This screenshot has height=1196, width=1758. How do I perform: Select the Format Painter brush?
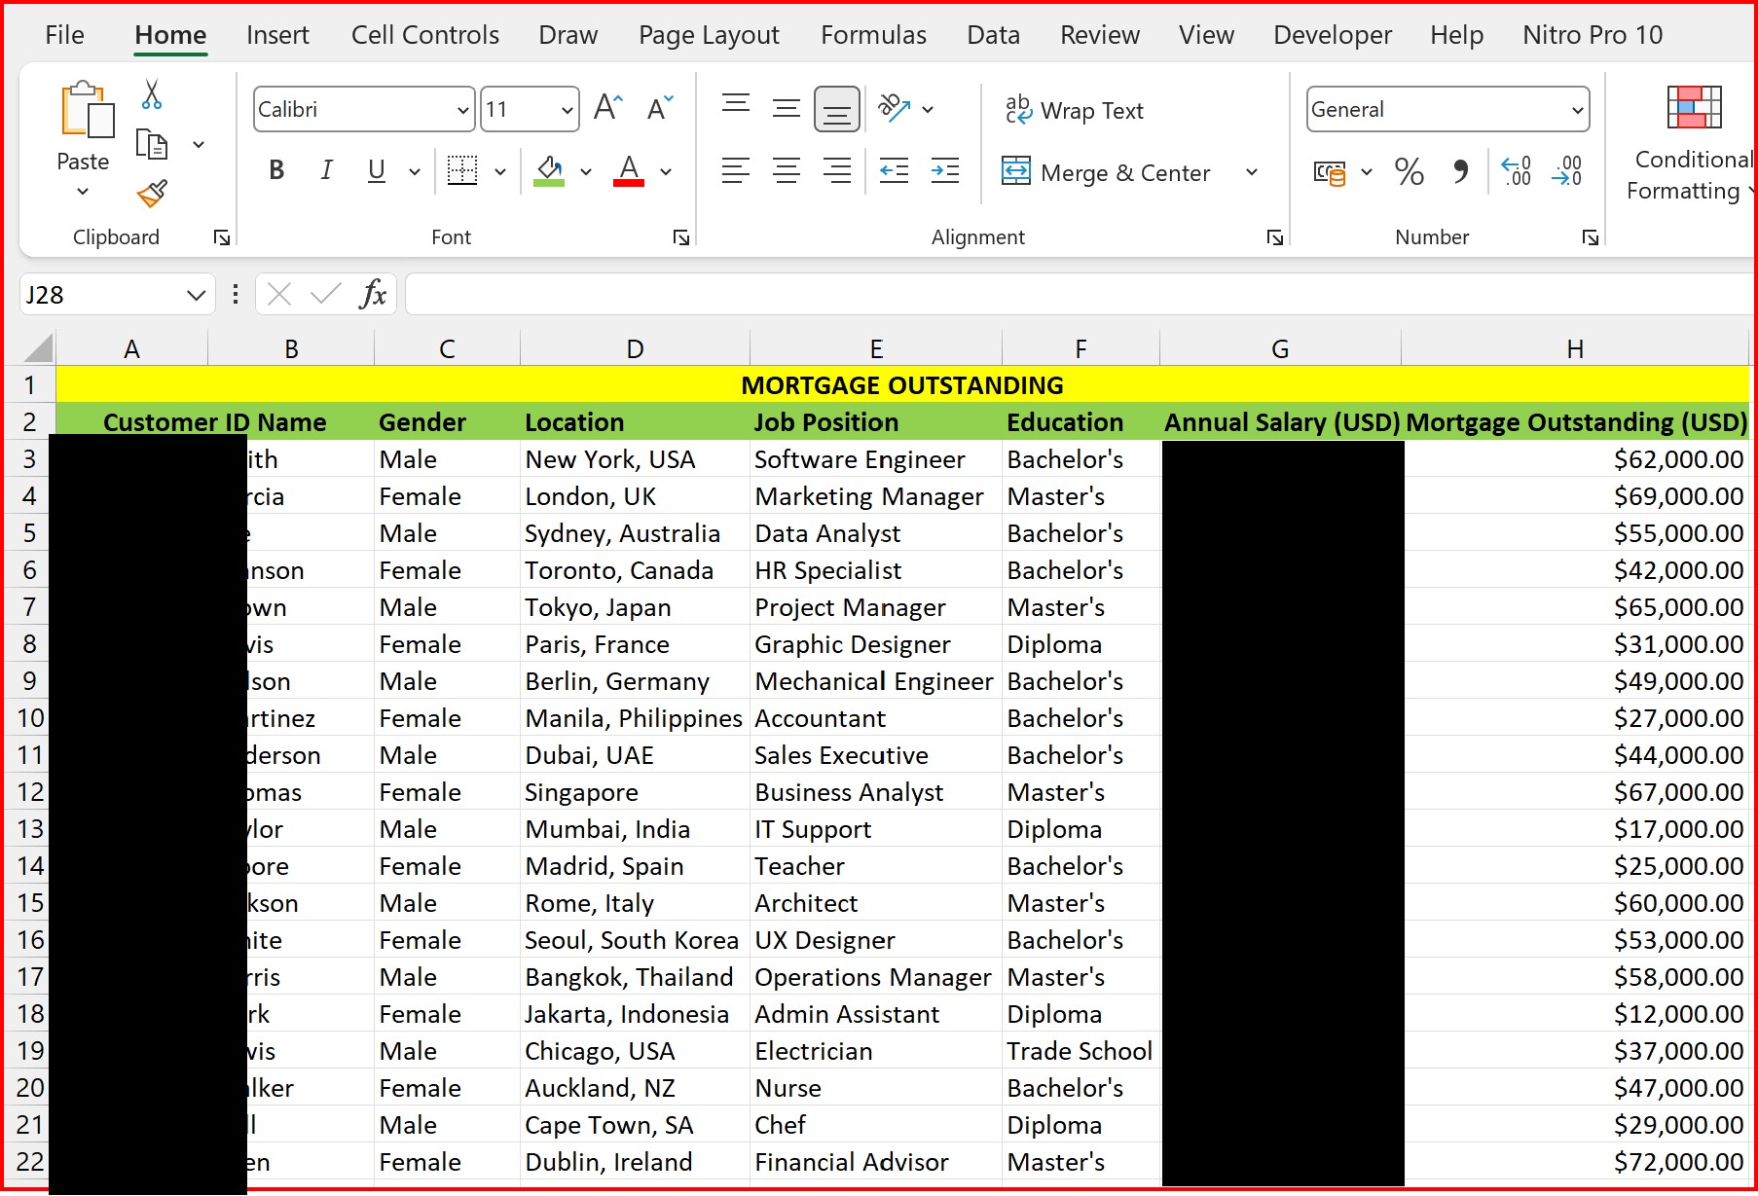tap(152, 194)
